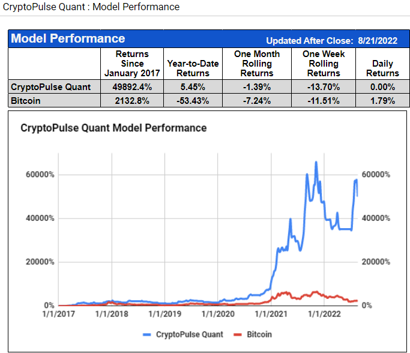
Task: Select the 'Year-to-Date Returns' column header
Action: point(193,64)
